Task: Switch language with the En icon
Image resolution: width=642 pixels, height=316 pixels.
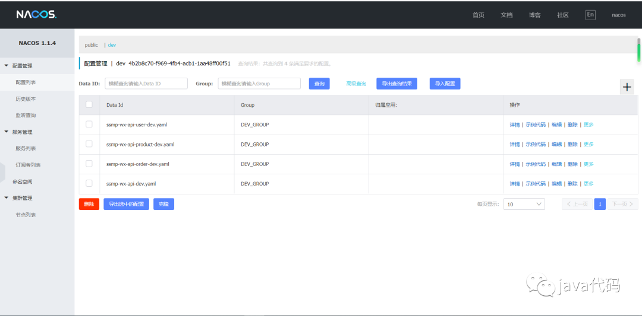Action: pos(590,15)
